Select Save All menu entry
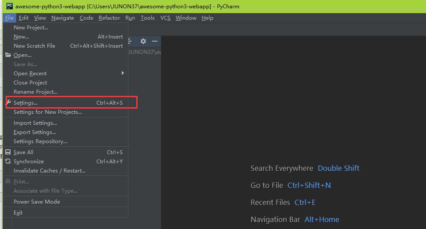Viewport: 426px width, 229px height. tap(66, 152)
